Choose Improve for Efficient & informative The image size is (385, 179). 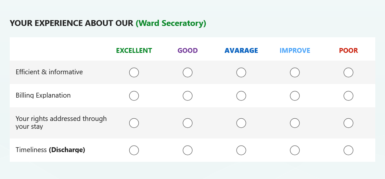(295, 73)
